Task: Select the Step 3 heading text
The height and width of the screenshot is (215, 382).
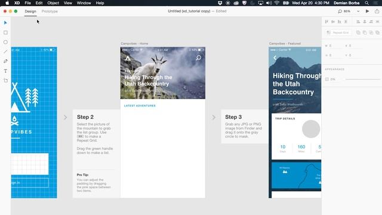Action: (x=233, y=117)
